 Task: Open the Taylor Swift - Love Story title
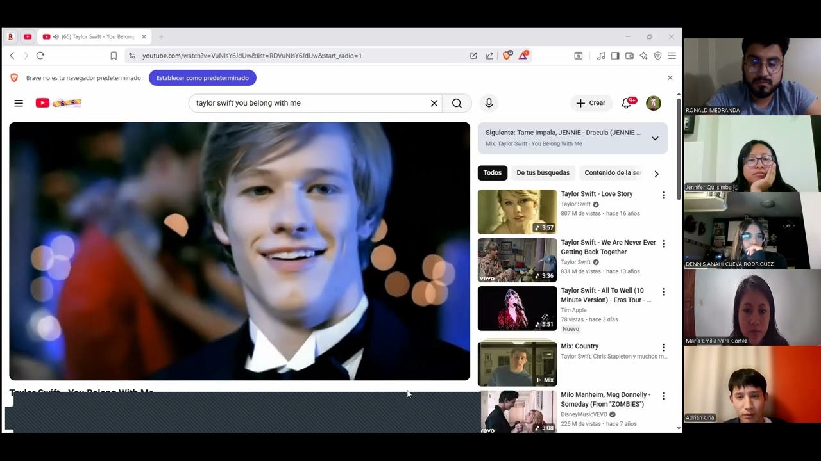[597, 194]
